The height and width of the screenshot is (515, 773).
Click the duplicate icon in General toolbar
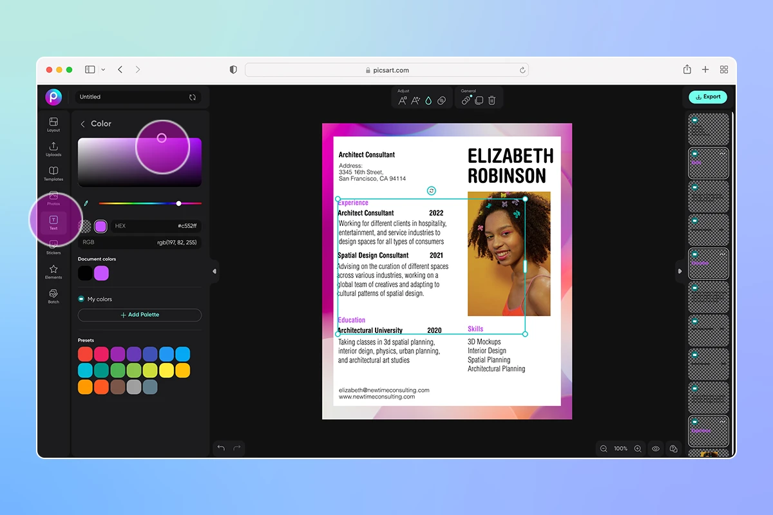(479, 100)
